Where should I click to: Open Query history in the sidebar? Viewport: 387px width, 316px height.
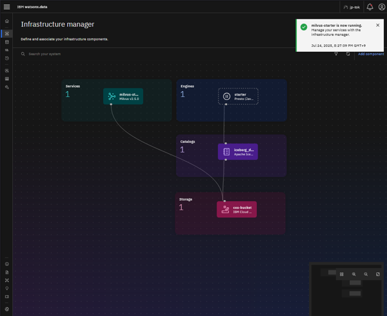pos(7,58)
